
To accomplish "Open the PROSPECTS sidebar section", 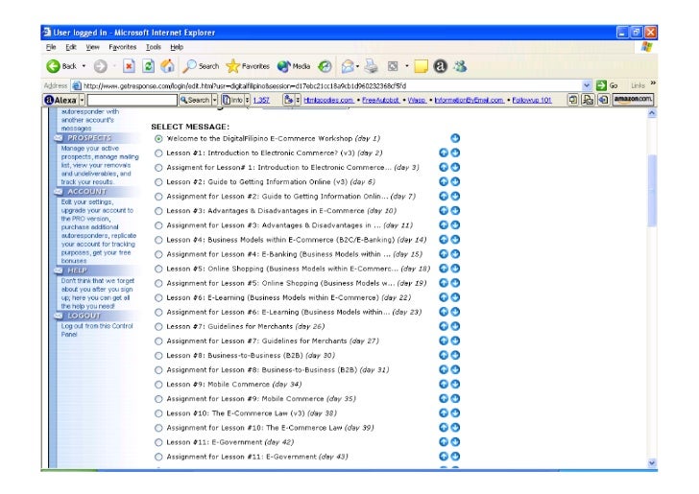I will coord(88,138).
